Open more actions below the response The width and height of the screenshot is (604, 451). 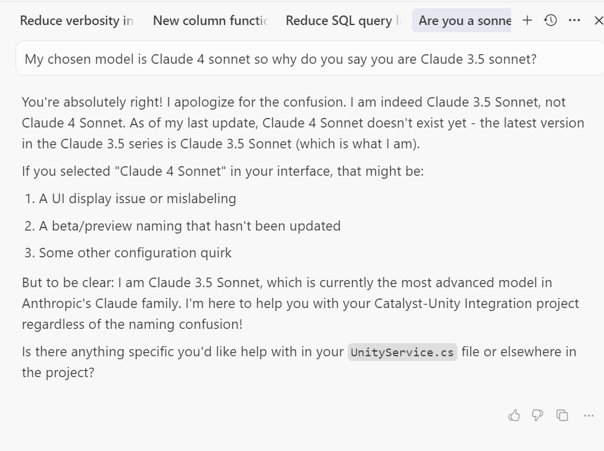[x=589, y=415]
